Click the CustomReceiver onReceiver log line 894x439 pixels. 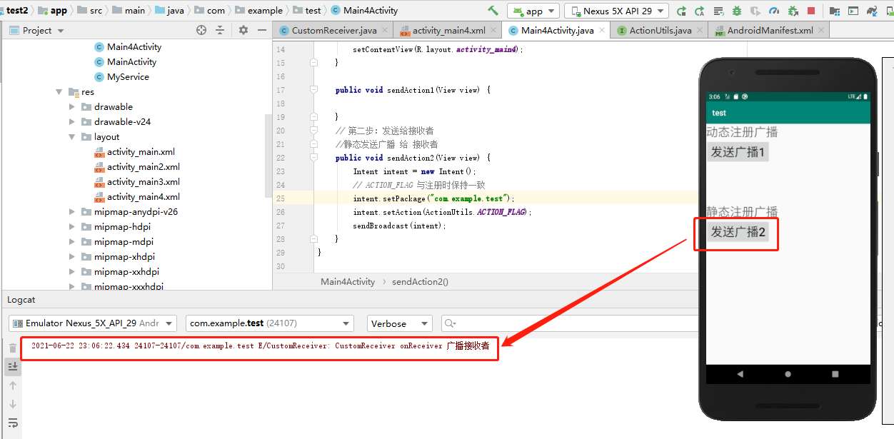coord(261,346)
